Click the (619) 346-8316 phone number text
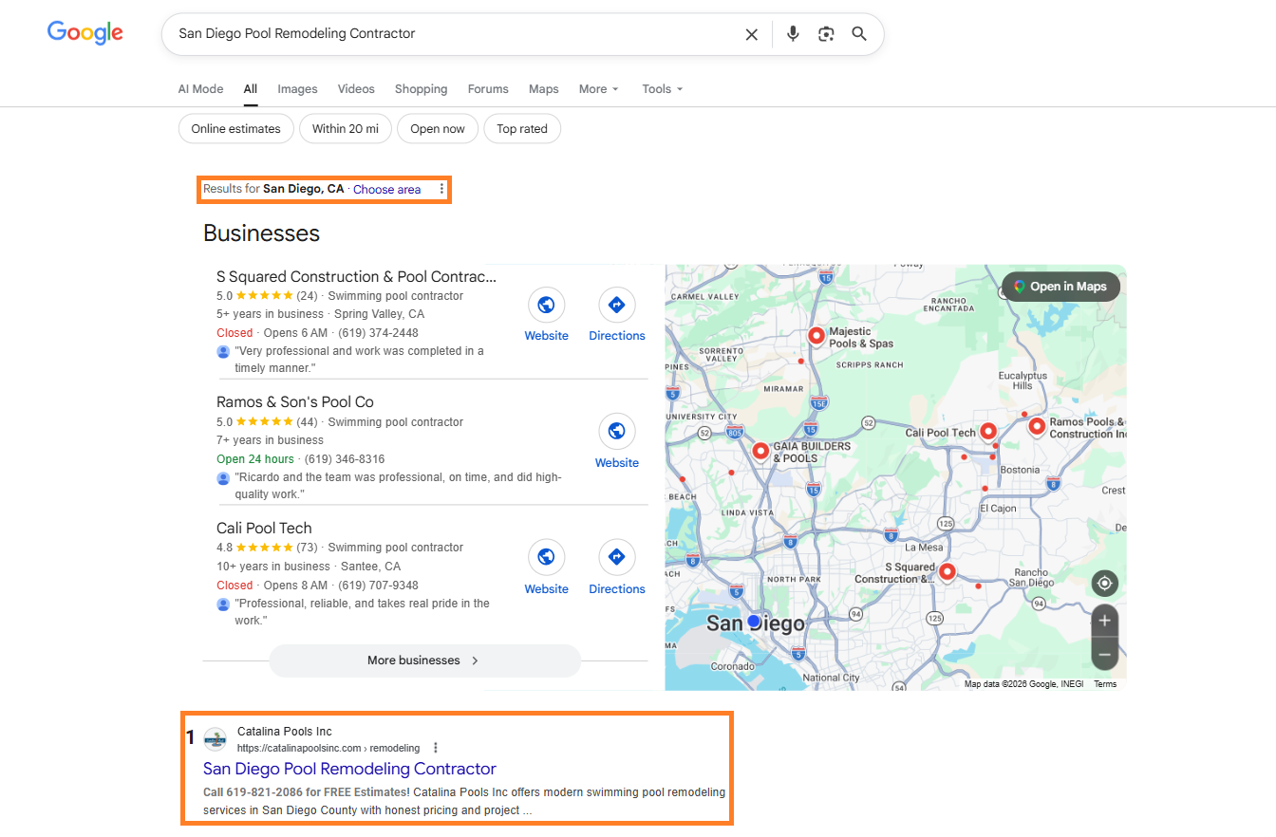The image size is (1276, 837). pyautogui.click(x=345, y=459)
